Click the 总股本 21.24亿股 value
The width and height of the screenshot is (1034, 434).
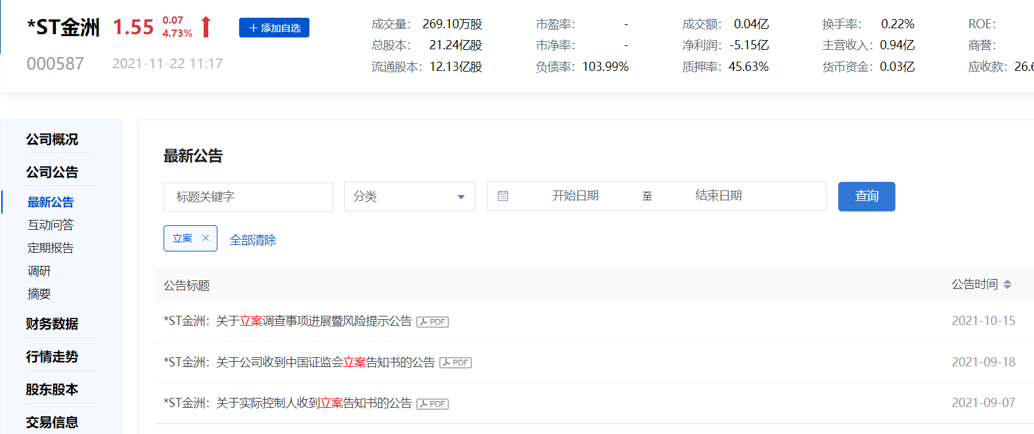[x=455, y=45]
